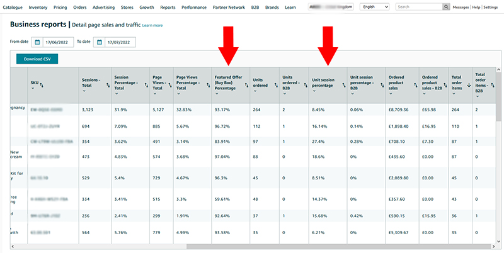This screenshot has width=504, height=253.
Task: Click the To date field 17/07/2022
Action: [120, 42]
